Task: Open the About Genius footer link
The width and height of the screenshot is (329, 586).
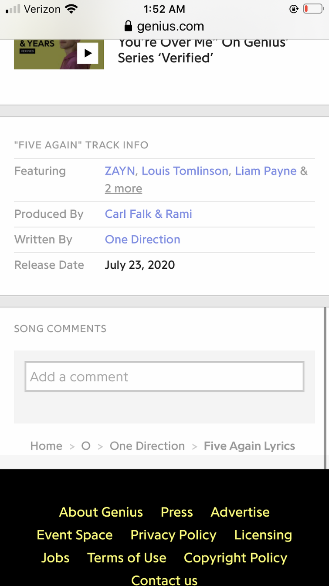Action: (101, 512)
